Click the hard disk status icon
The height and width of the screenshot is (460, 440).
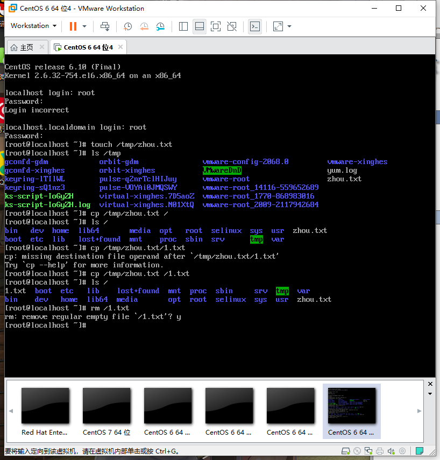[346, 451]
